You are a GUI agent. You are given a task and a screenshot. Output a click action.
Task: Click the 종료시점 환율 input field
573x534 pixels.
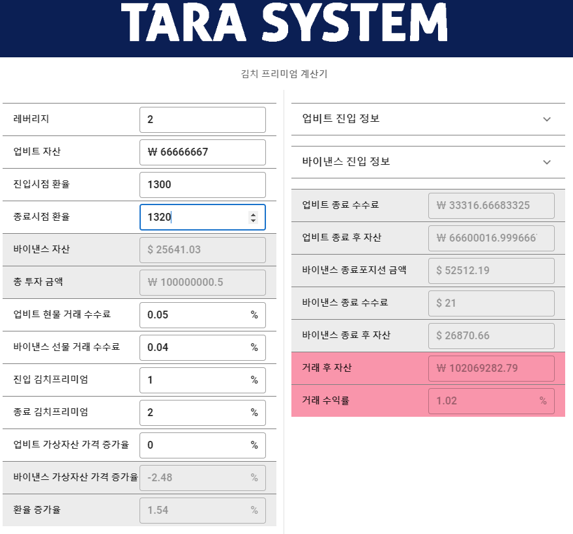pos(203,217)
